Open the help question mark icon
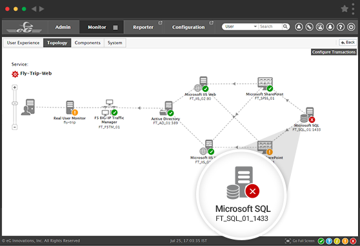 (341, 27)
